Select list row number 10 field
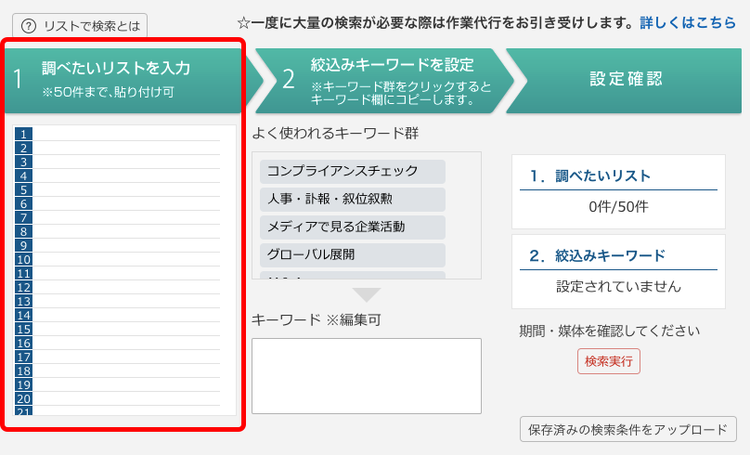Viewport: 750px width, 455px height. click(127, 259)
